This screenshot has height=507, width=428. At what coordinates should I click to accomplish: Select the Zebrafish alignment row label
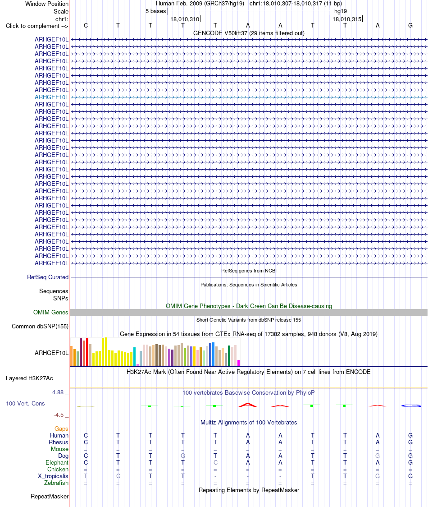[x=56, y=483]
